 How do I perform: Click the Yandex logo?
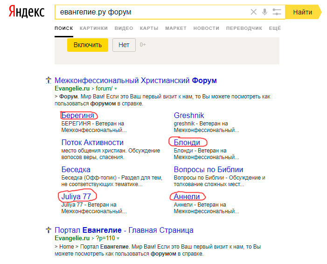click(27, 12)
